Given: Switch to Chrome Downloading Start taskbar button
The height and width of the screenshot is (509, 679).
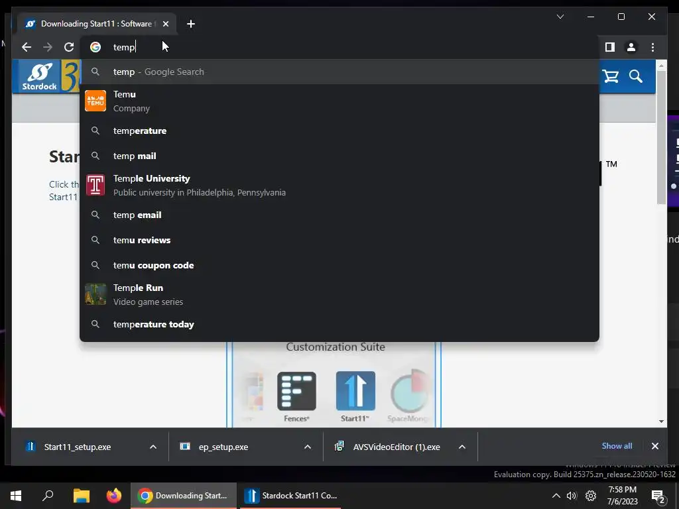Looking at the screenshot, I should (x=184, y=496).
